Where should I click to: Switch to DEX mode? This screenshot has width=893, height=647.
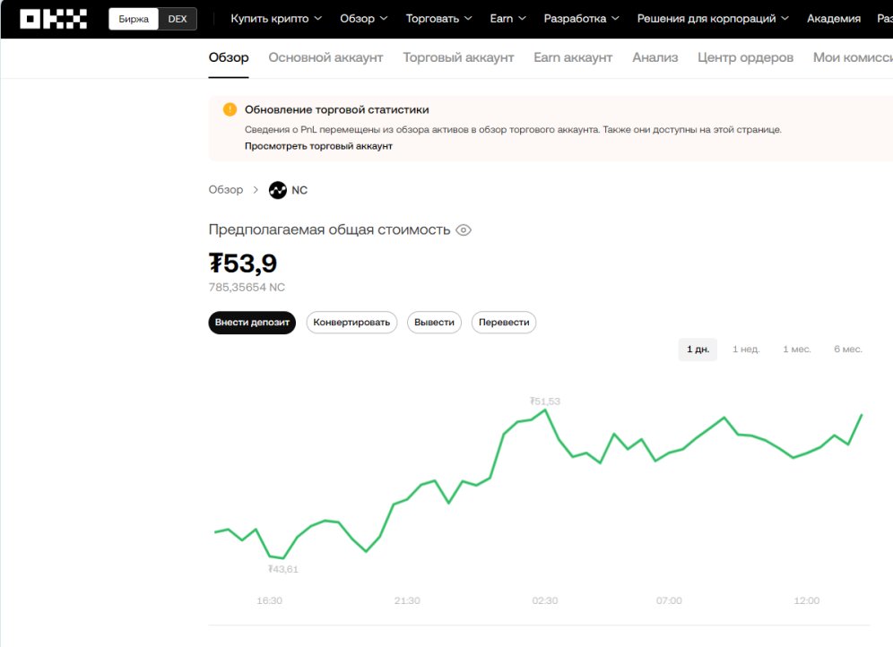[x=178, y=19]
